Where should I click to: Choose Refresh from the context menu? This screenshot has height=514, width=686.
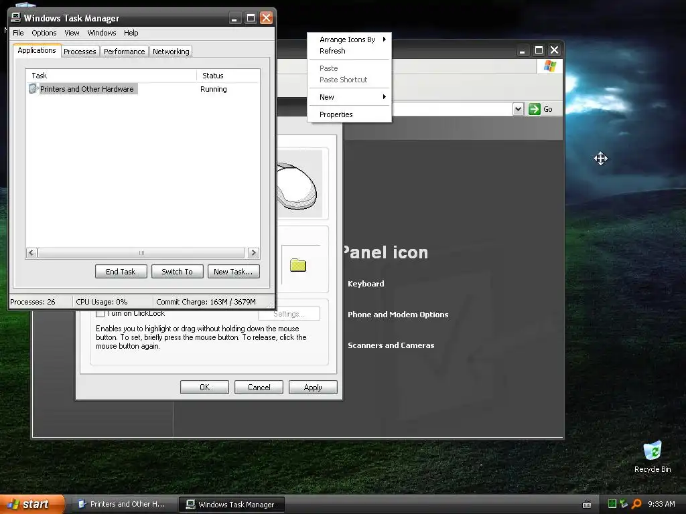349,51
